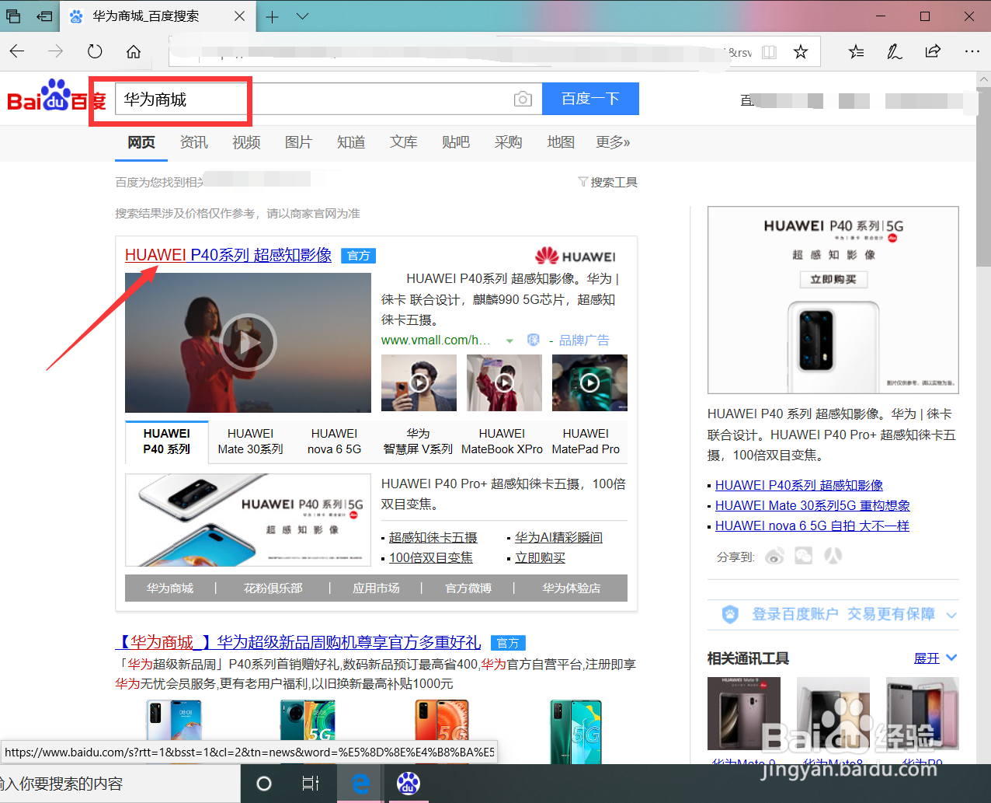
Task: Open the favorites list hub icon
Action: (856, 51)
